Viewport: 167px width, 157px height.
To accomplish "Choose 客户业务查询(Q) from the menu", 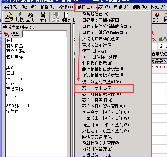I will (x=97, y=100).
